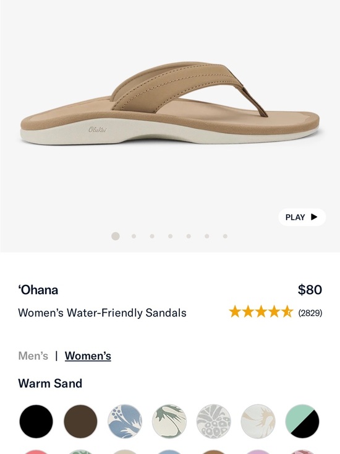Choose the gray pineapple pattern swatch
The image size is (340, 454).
214,421
